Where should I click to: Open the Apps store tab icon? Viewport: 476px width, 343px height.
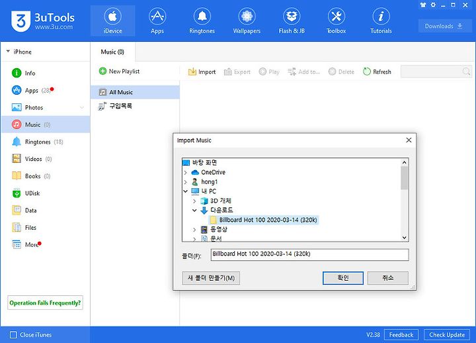pos(157,21)
